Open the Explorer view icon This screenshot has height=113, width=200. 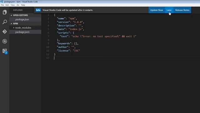point(5,12)
